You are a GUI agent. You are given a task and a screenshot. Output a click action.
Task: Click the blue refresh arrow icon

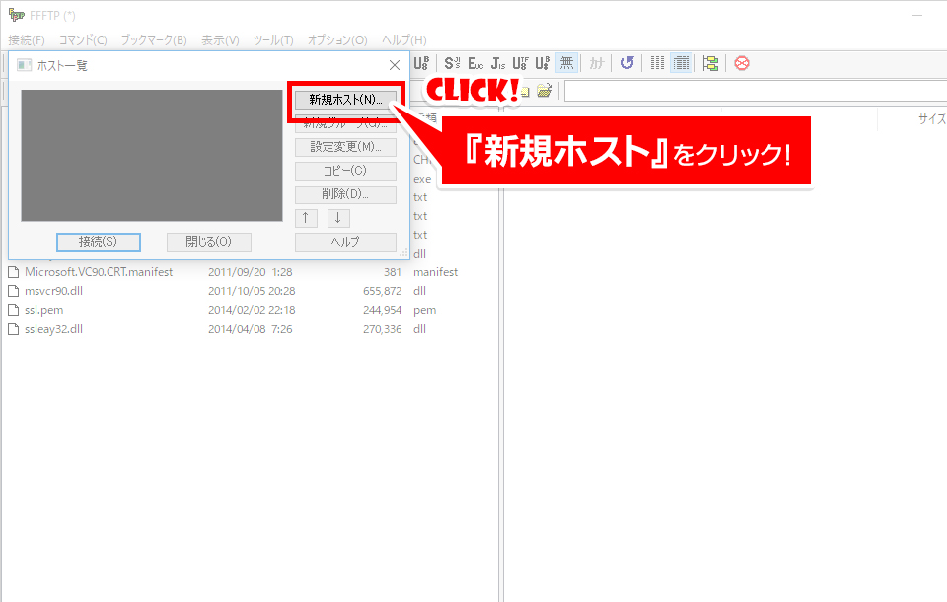(627, 63)
